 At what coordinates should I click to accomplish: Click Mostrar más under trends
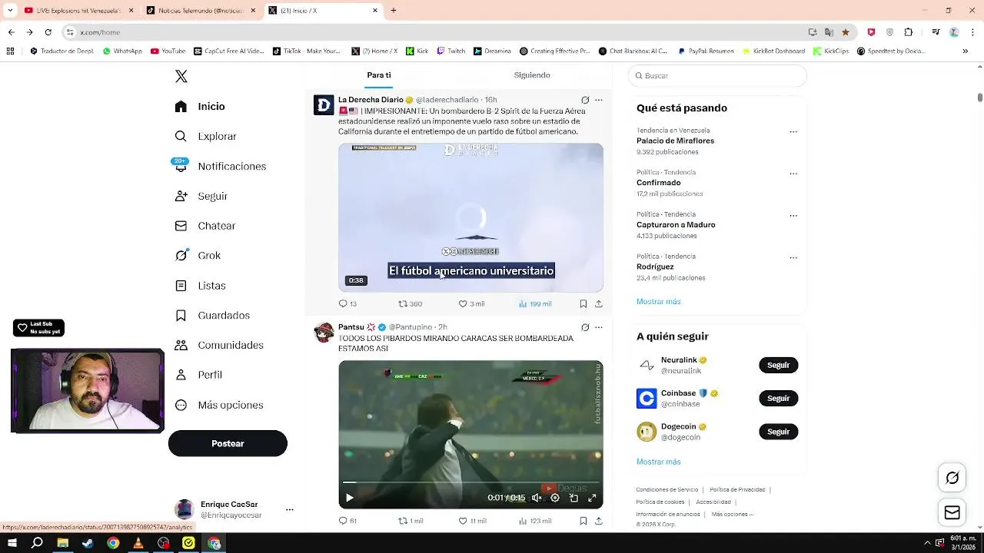point(658,302)
